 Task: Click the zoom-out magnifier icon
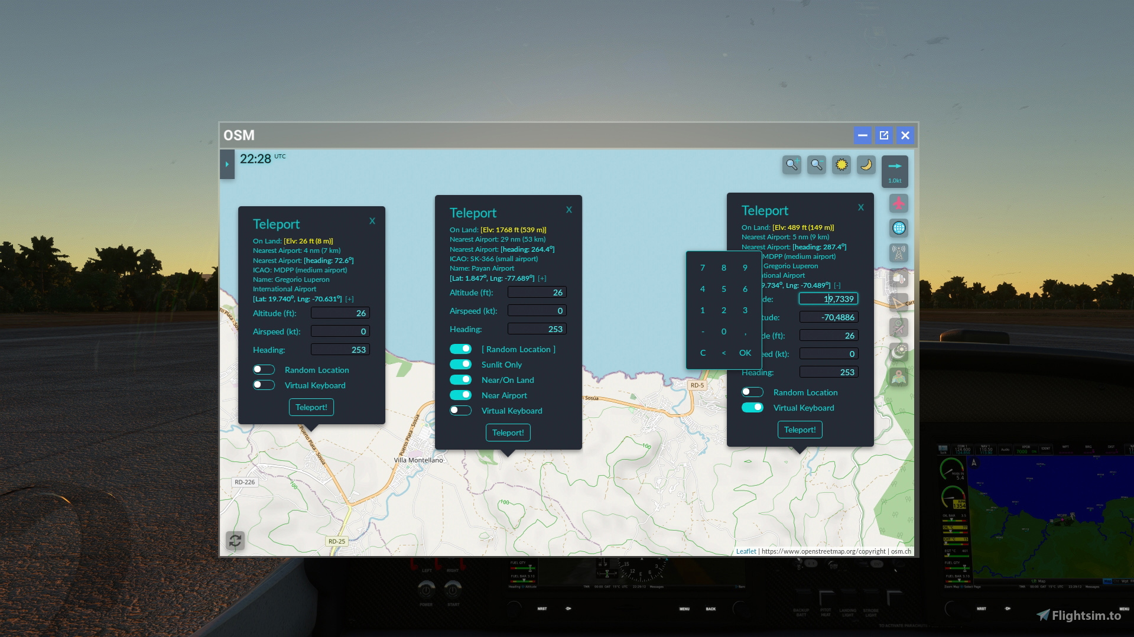pos(817,165)
